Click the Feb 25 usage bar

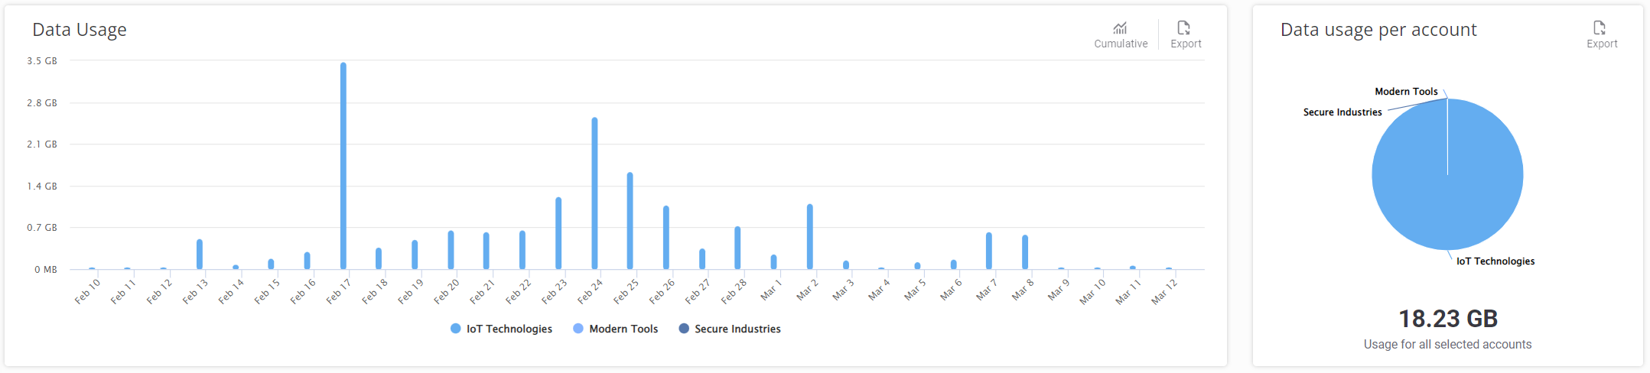(630, 221)
